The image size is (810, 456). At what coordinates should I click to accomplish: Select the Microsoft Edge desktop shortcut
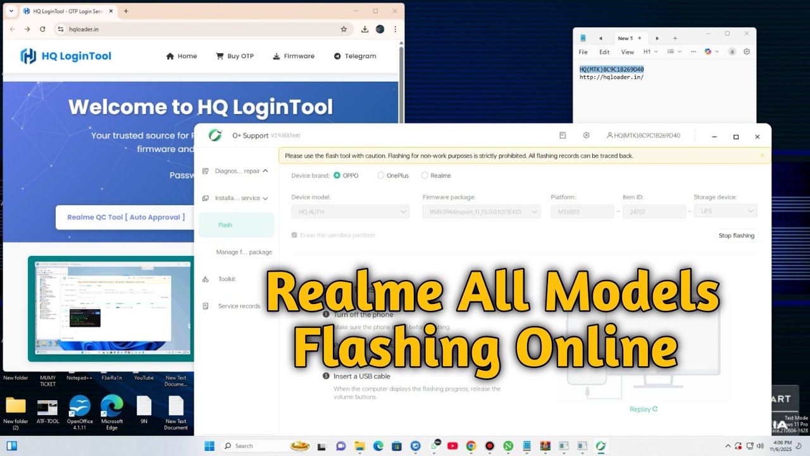coord(112,412)
